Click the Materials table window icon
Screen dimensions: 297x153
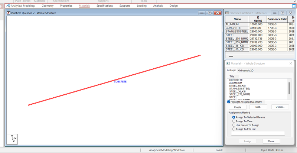click(227, 13)
